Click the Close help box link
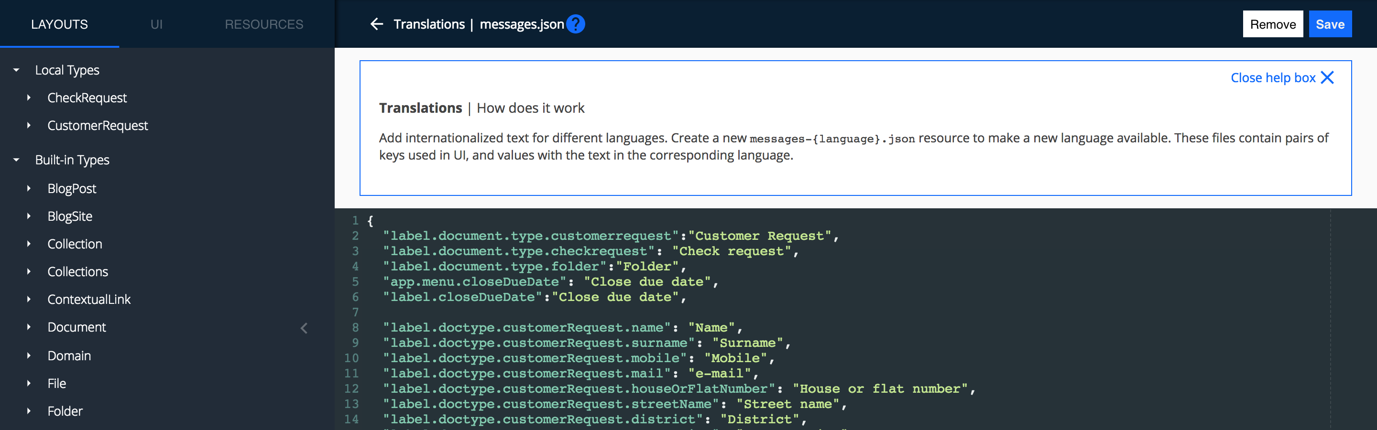 pyautogui.click(x=1273, y=78)
